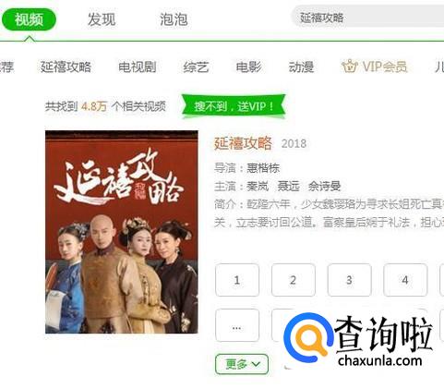Screen dimensions: 444x389
Task: Play episode 1
Action: click(x=237, y=280)
